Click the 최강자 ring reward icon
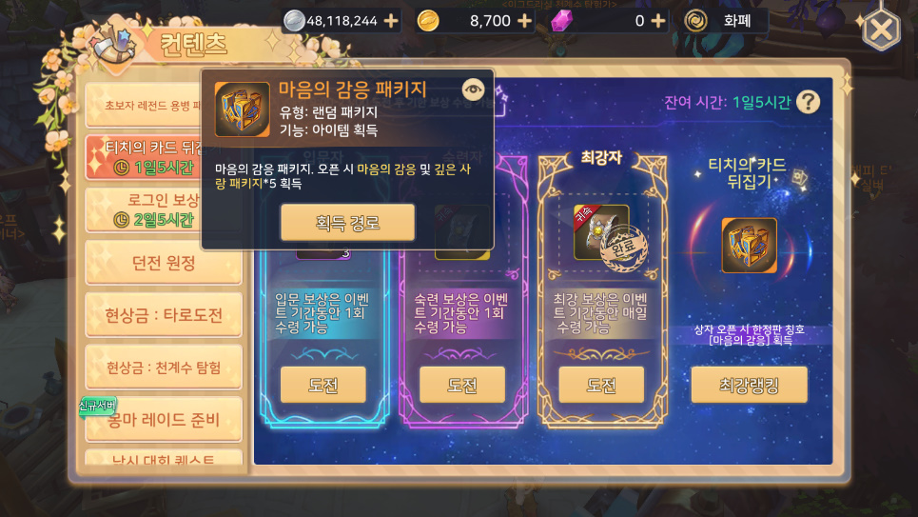 601,232
